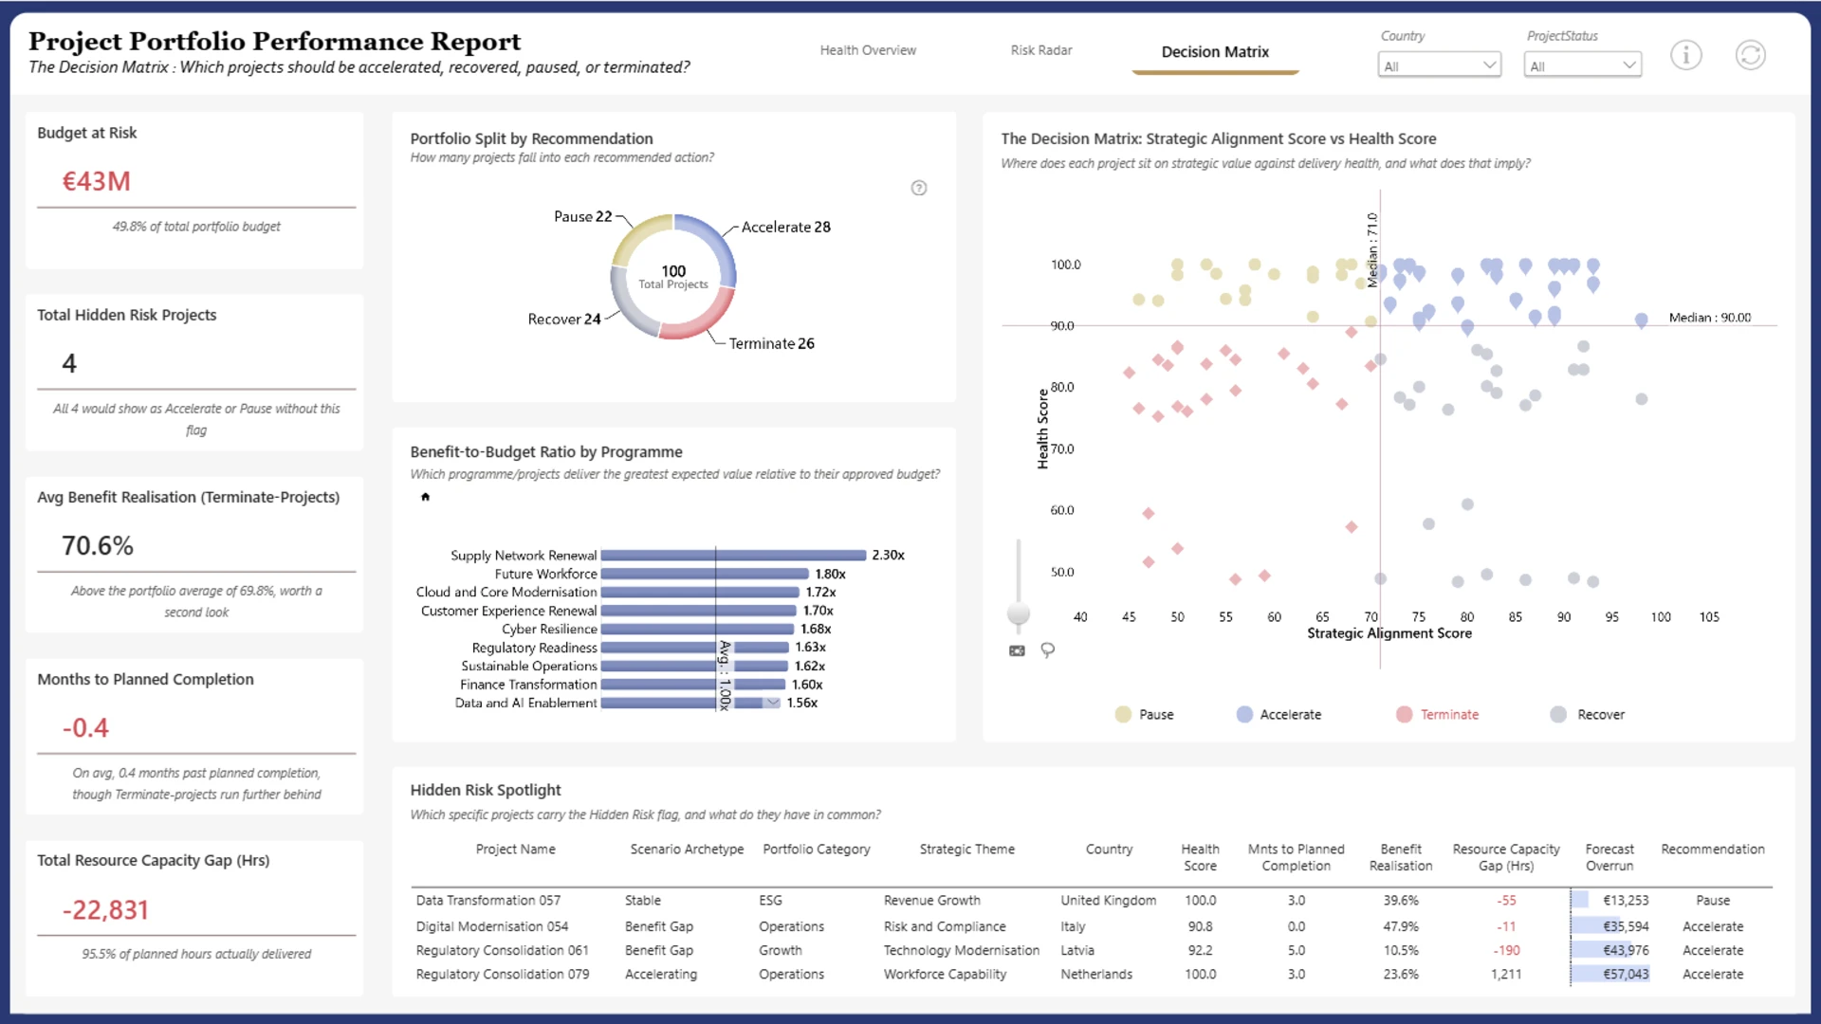Sort by the Recommendation column header
Viewport: 1821px width, 1024px height.
[x=1712, y=850]
